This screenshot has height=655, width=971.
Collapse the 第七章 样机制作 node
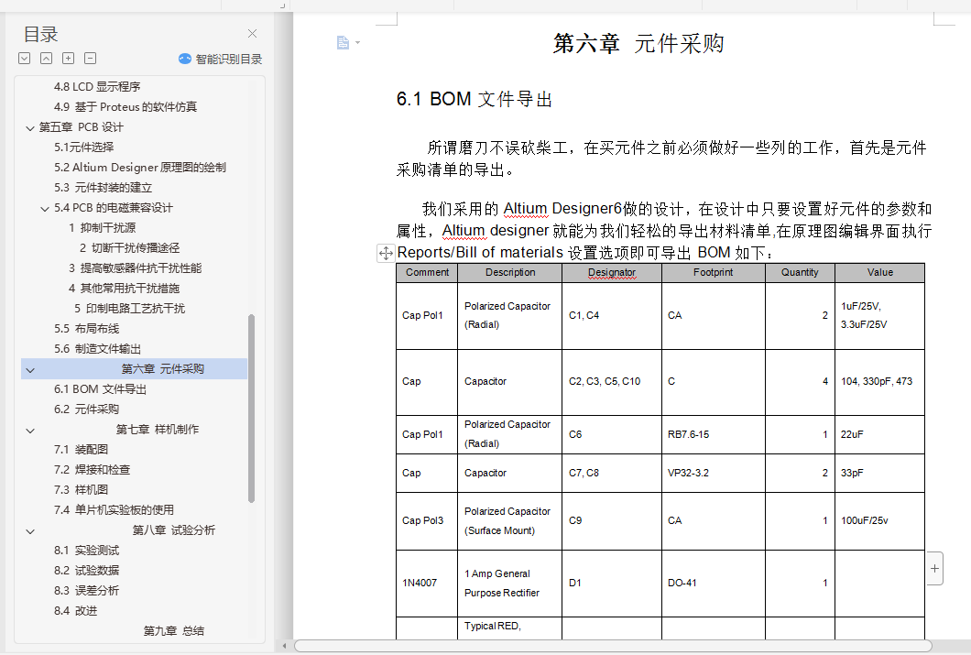30,431
